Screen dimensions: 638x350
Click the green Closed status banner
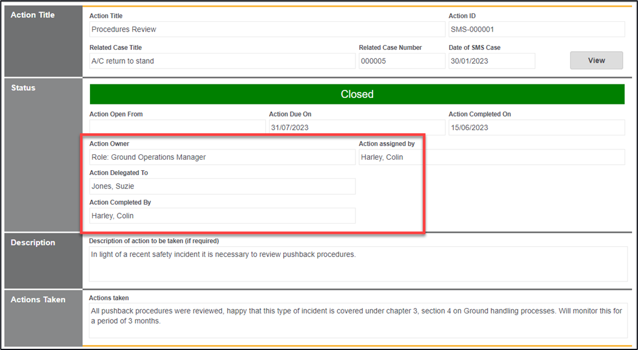[x=357, y=94]
